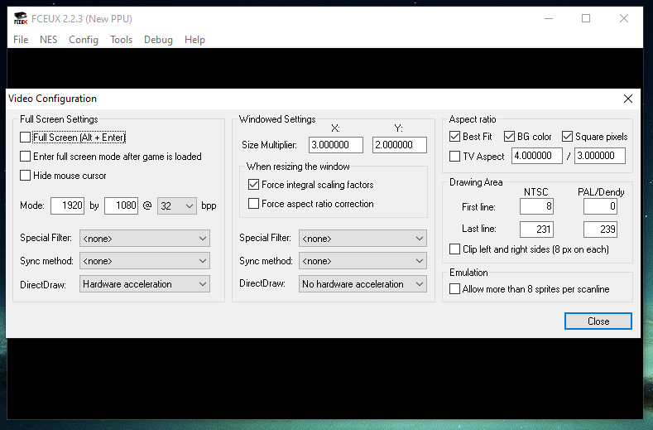Image resolution: width=653 pixels, height=430 pixels.
Task: Enable the Full Screen (Alt + Enter) checkbox
Action: 26,138
